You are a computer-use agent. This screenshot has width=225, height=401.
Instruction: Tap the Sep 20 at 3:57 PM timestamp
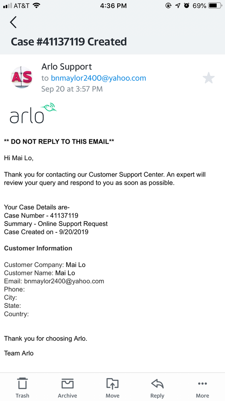[x=72, y=89]
